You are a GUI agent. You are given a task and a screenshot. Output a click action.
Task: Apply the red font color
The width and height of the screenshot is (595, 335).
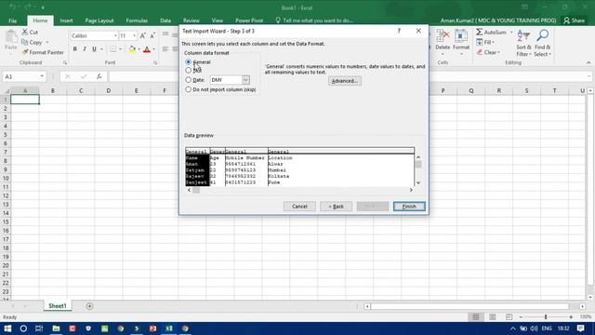coord(147,49)
